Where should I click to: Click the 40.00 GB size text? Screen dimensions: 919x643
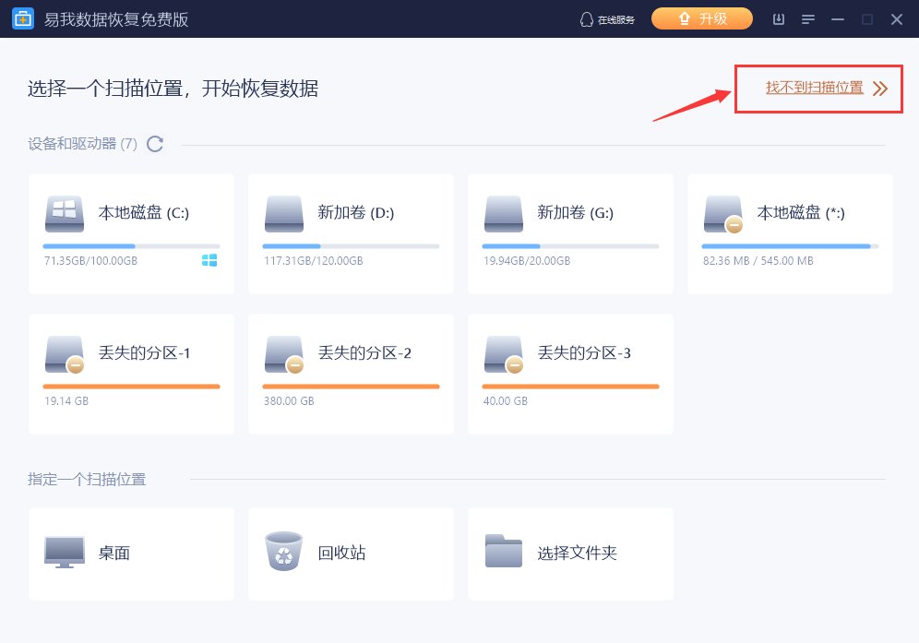tap(506, 401)
